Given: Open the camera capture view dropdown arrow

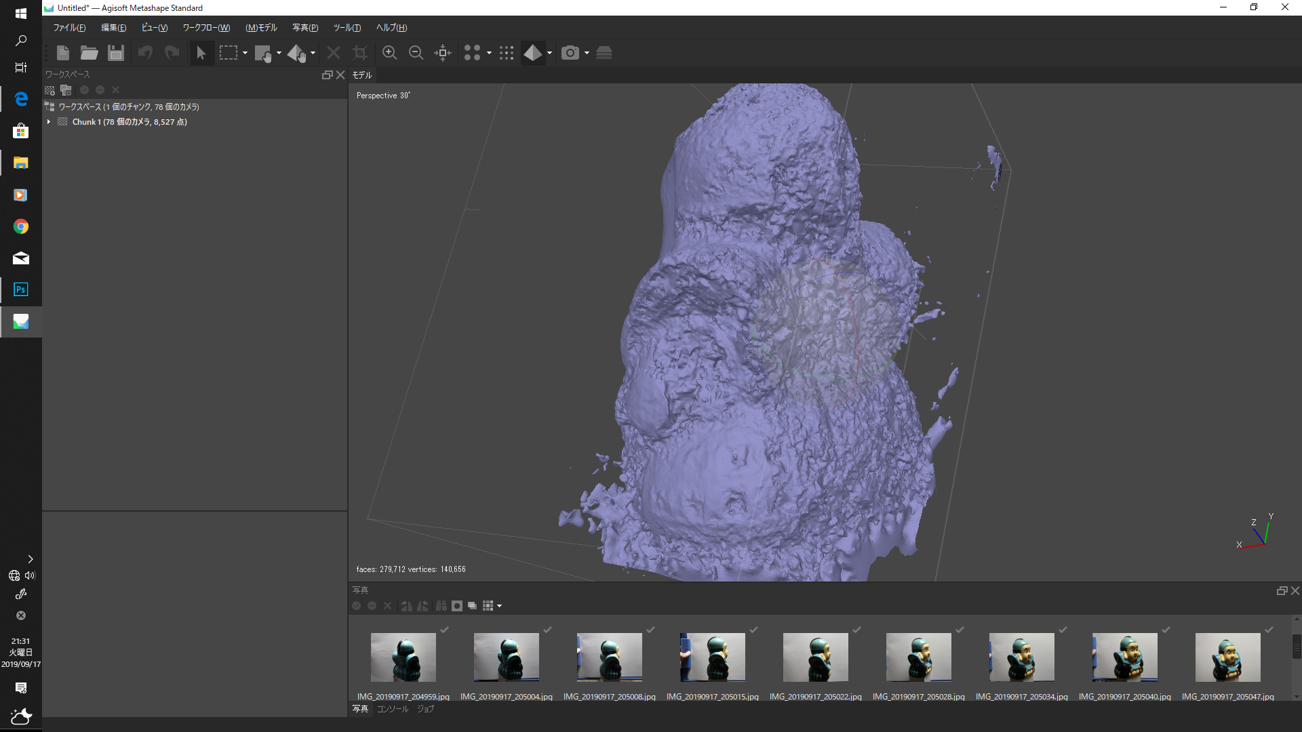Looking at the screenshot, I should coord(587,53).
